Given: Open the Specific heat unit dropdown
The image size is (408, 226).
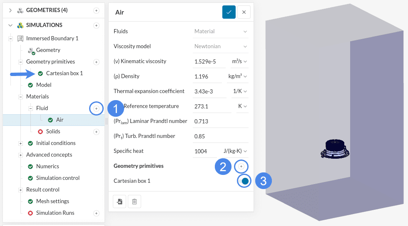Looking at the screenshot, I should (x=234, y=151).
